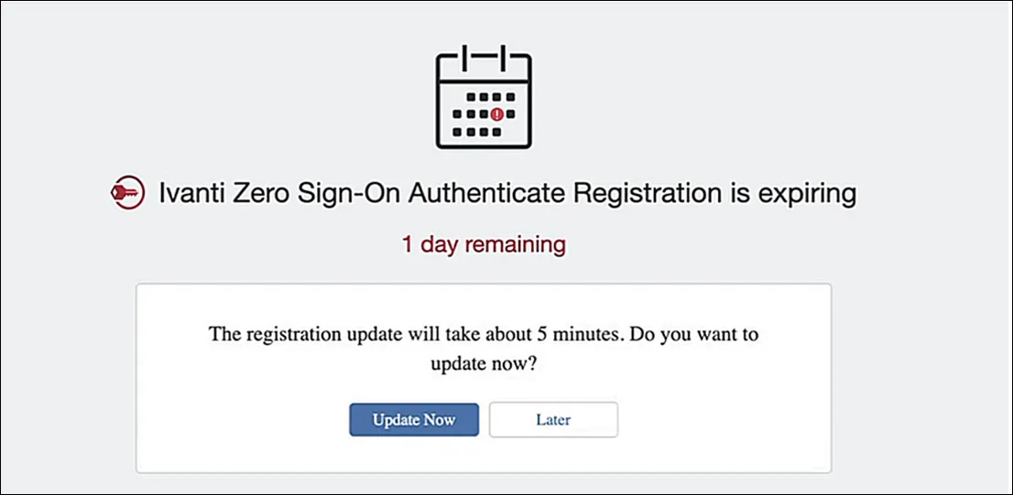Image resolution: width=1013 pixels, height=495 pixels.
Task: Start the registration with Update Now
Action: pyautogui.click(x=414, y=419)
